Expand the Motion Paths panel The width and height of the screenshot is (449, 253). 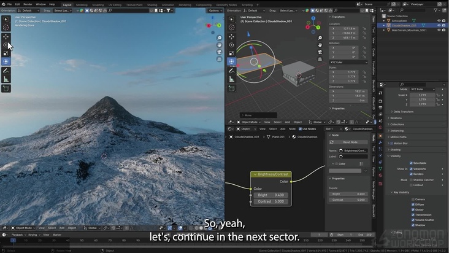397,137
